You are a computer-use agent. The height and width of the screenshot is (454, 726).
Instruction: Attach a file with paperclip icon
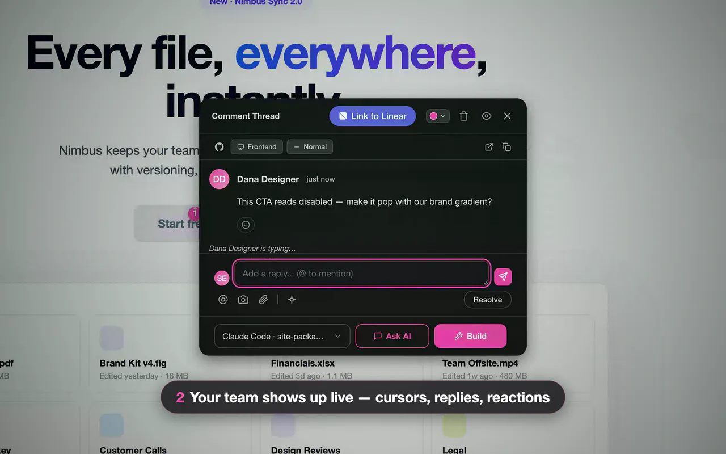coord(263,300)
